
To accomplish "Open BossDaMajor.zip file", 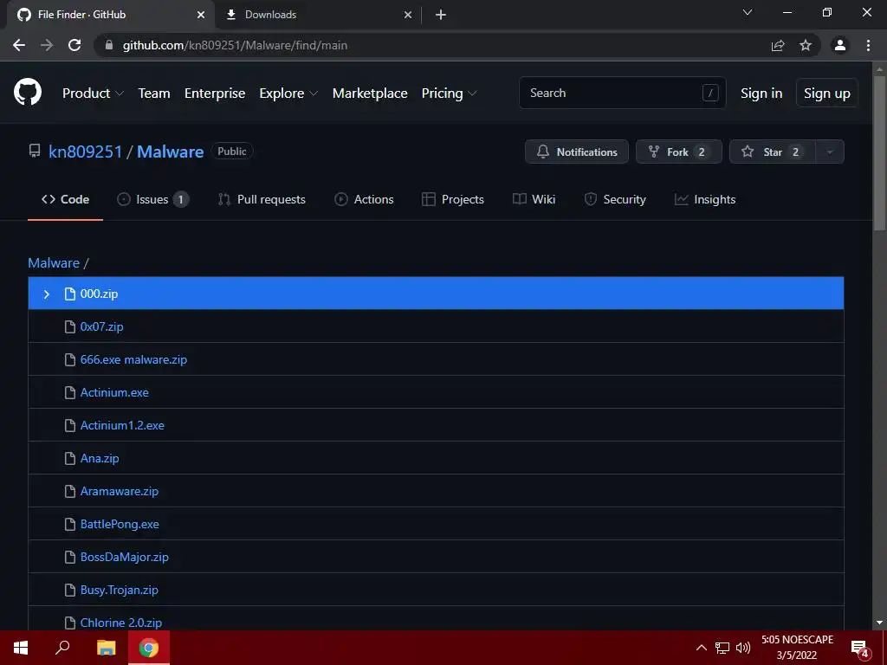I will [125, 557].
